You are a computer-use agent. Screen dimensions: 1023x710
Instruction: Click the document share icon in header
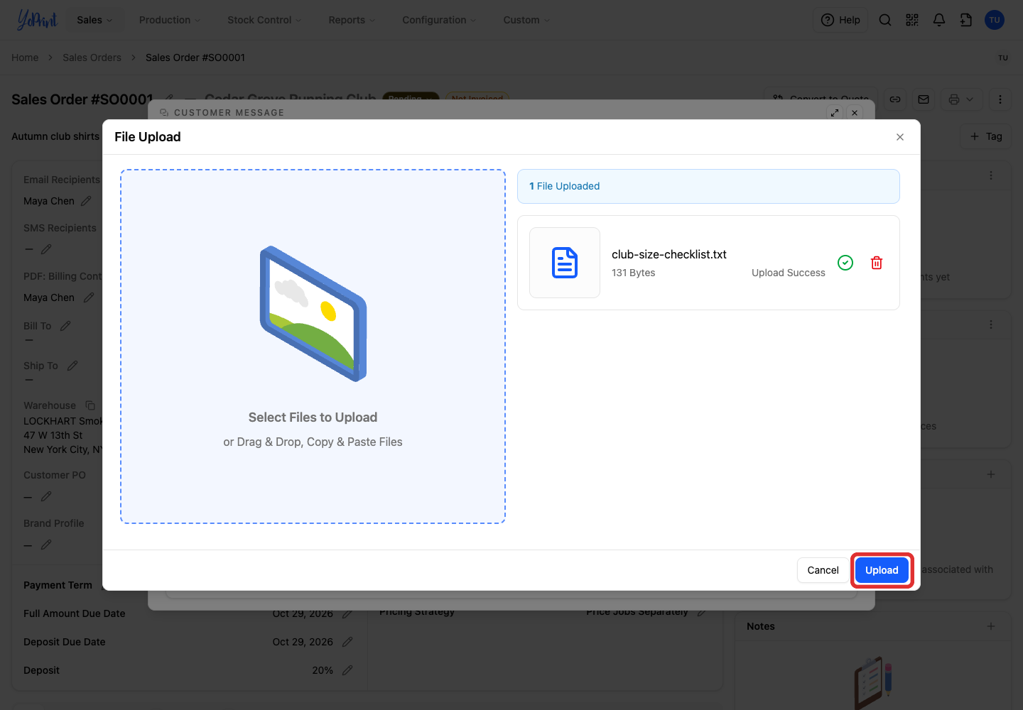[x=966, y=20]
